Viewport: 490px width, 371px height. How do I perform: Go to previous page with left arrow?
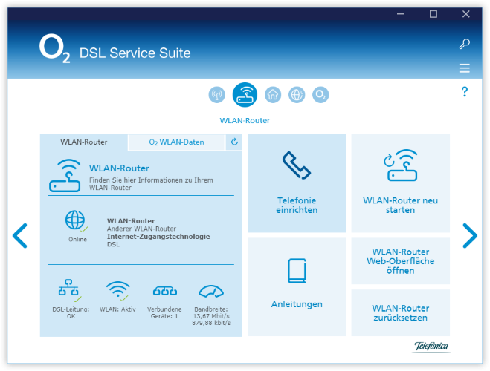(x=20, y=236)
